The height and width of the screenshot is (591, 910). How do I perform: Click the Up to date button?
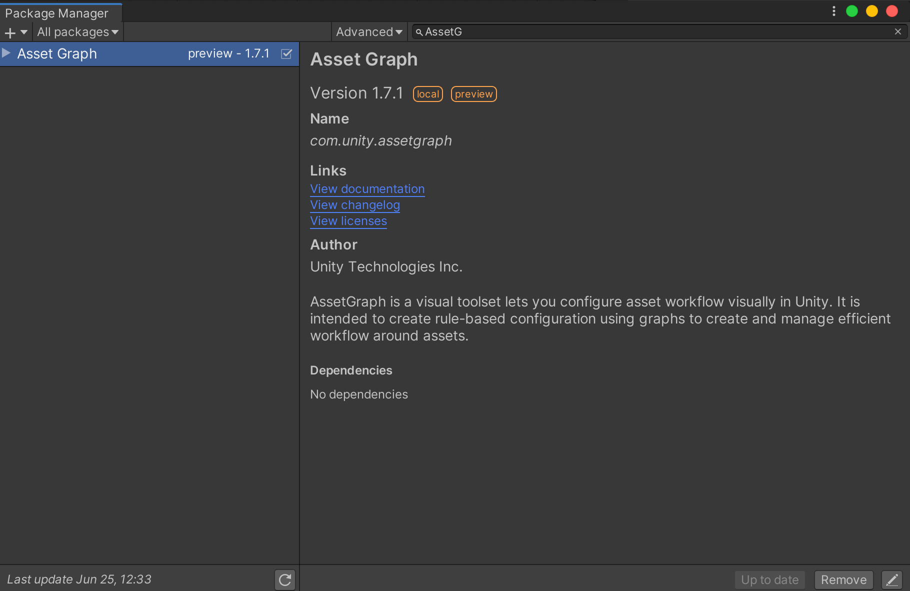770,580
